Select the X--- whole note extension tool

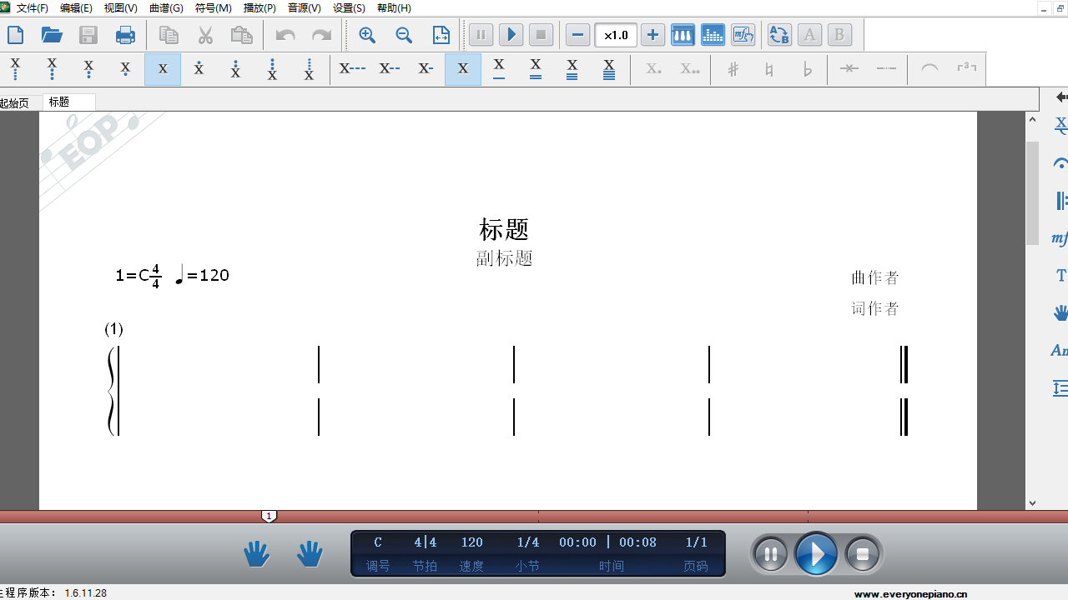(352, 69)
